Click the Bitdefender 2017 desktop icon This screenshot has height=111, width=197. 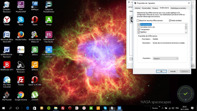point(7,66)
